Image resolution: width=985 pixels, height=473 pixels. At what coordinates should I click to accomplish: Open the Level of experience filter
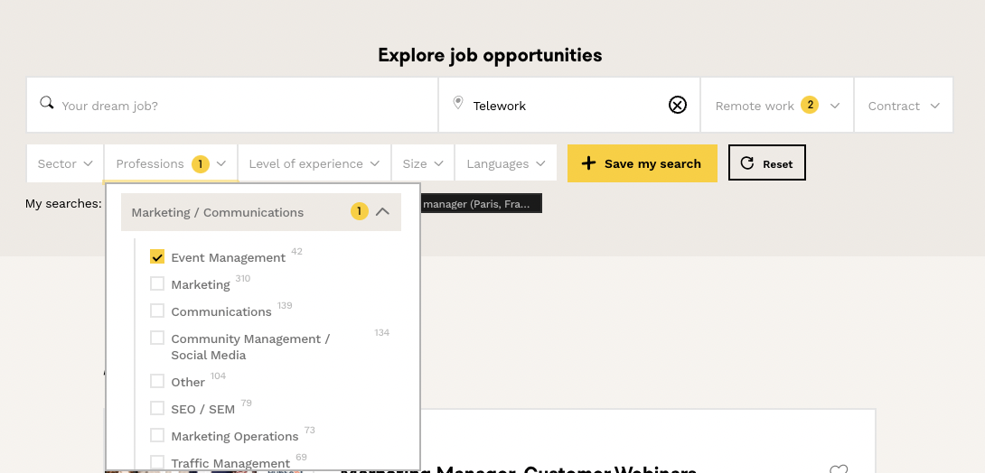pyautogui.click(x=314, y=163)
